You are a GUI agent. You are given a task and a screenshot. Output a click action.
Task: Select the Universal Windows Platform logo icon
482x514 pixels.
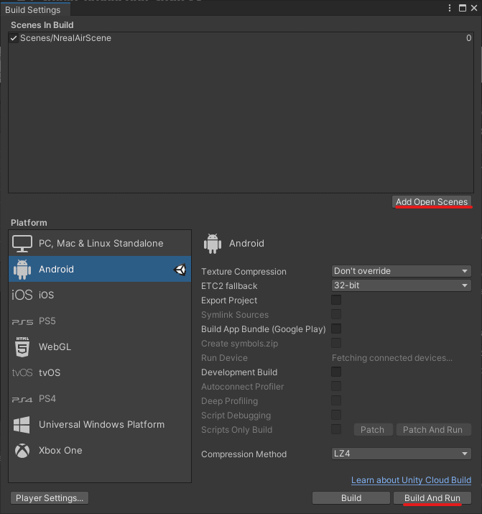22,425
